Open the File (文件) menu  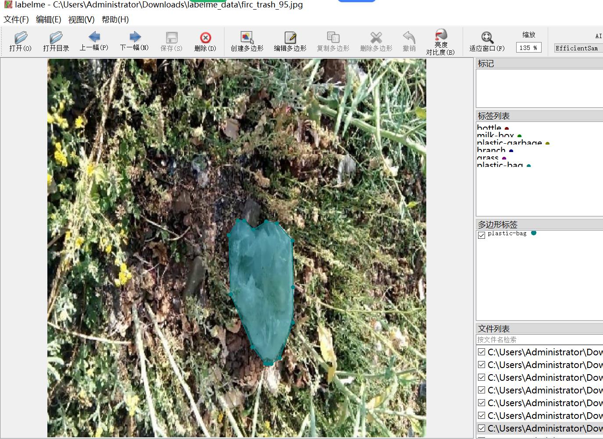click(16, 19)
